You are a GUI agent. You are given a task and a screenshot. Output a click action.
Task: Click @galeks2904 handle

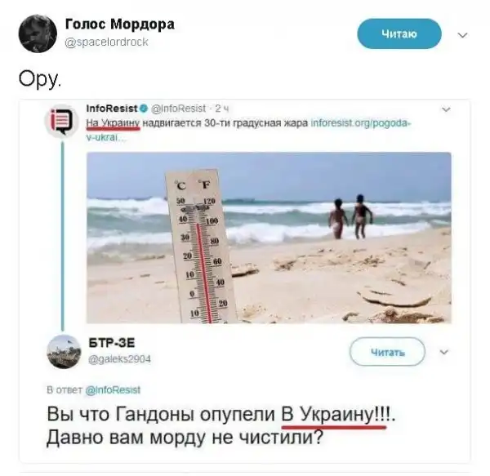120,359
